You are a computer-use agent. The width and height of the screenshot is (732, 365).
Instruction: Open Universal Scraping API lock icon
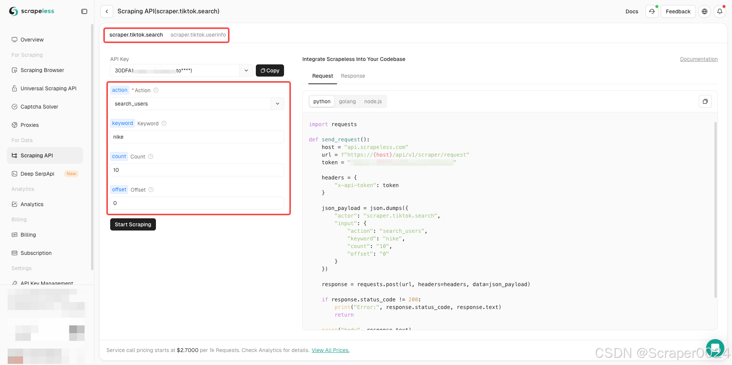[14, 88]
